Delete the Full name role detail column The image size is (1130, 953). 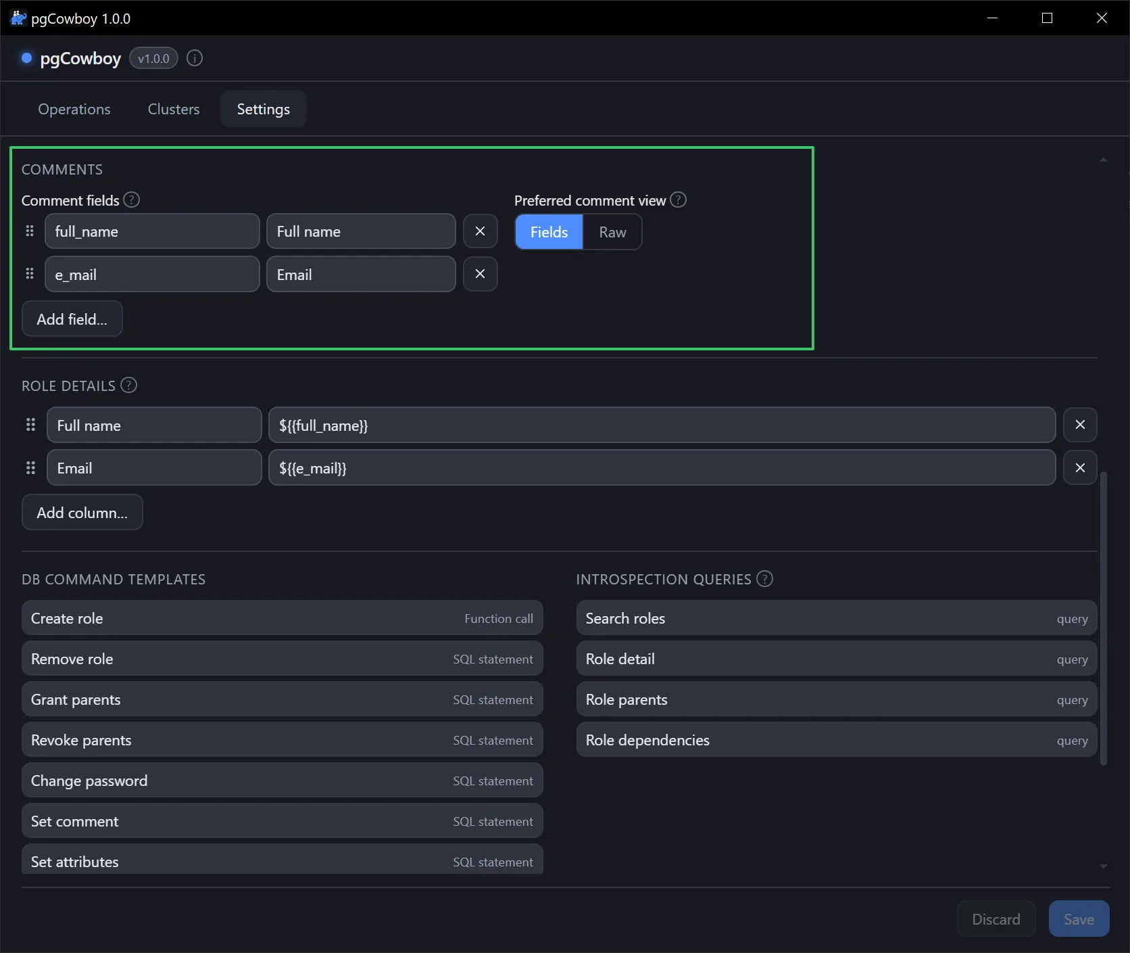tap(1080, 425)
